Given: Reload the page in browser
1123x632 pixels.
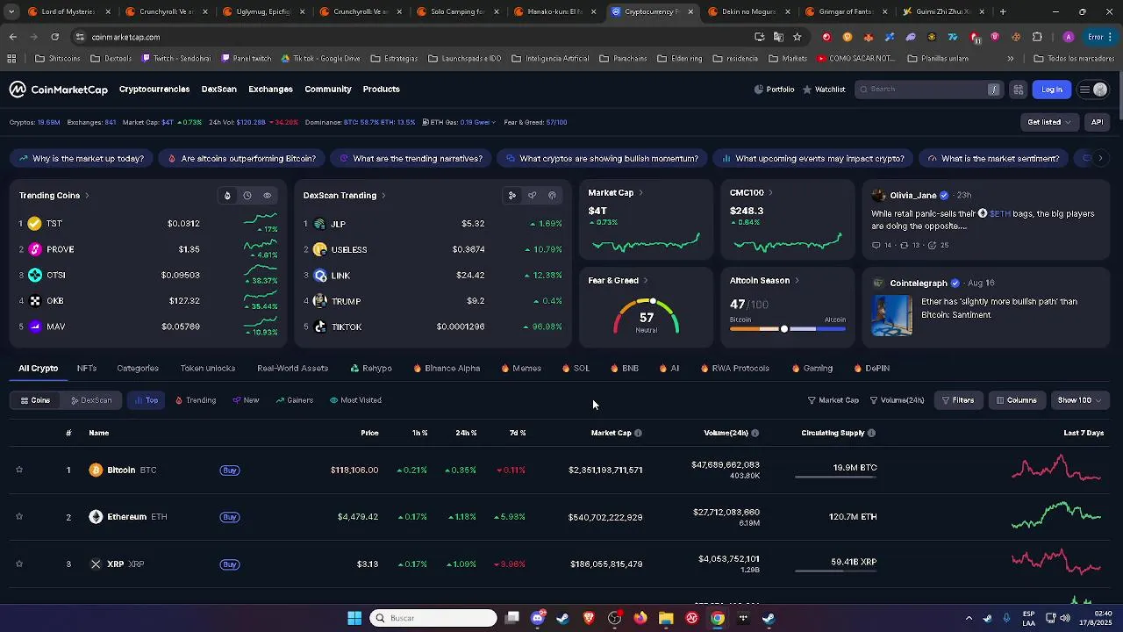Looking at the screenshot, I should coord(54,37).
